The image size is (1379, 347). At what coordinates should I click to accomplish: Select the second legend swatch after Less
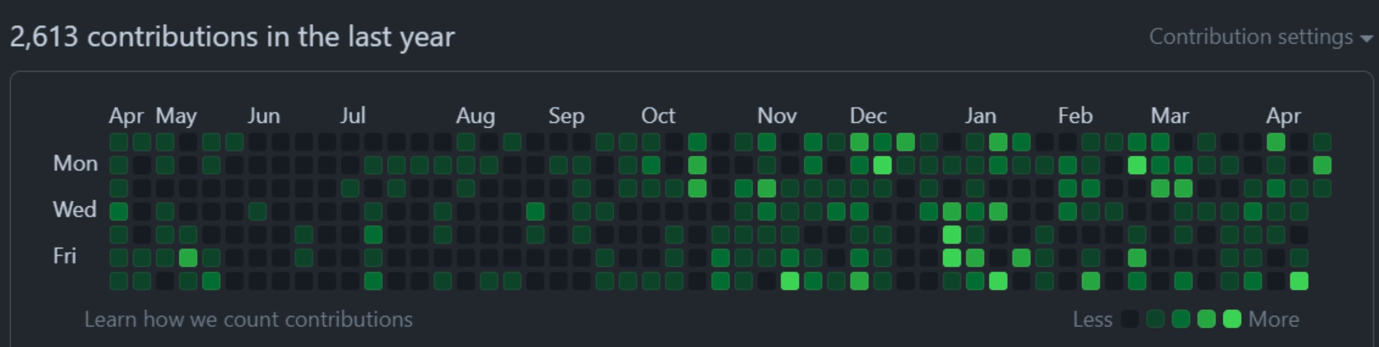1155,319
